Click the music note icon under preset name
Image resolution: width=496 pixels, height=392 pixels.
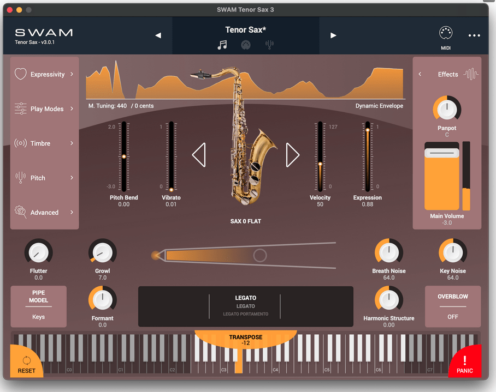pyautogui.click(x=222, y=45)
